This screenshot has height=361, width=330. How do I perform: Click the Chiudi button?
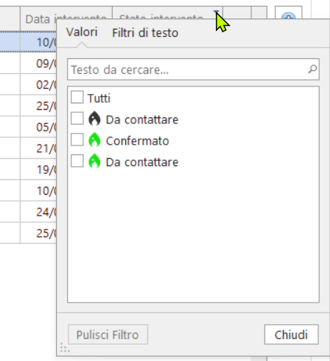[x=292, y=334]
